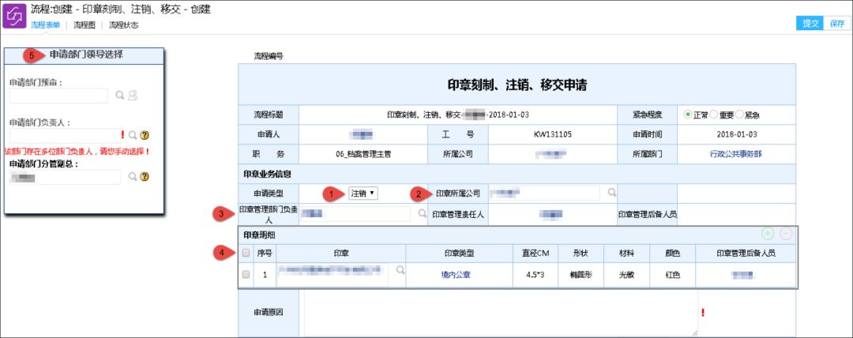Select the 重要 urgency radio button
853x338 pixels.
(714, 115)
